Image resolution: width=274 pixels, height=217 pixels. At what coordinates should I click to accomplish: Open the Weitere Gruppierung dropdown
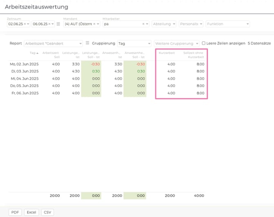point(197,43)
